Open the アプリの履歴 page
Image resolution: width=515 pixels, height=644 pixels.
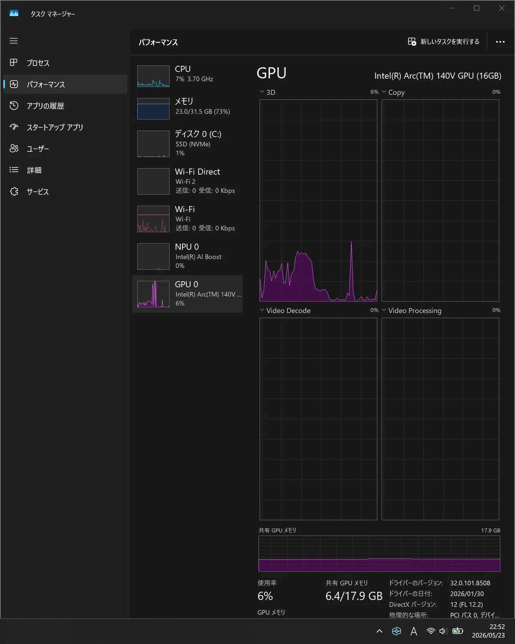(65, 106)
